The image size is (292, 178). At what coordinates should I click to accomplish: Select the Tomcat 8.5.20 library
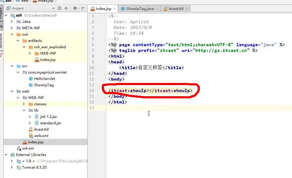click(x=34, y=167)
